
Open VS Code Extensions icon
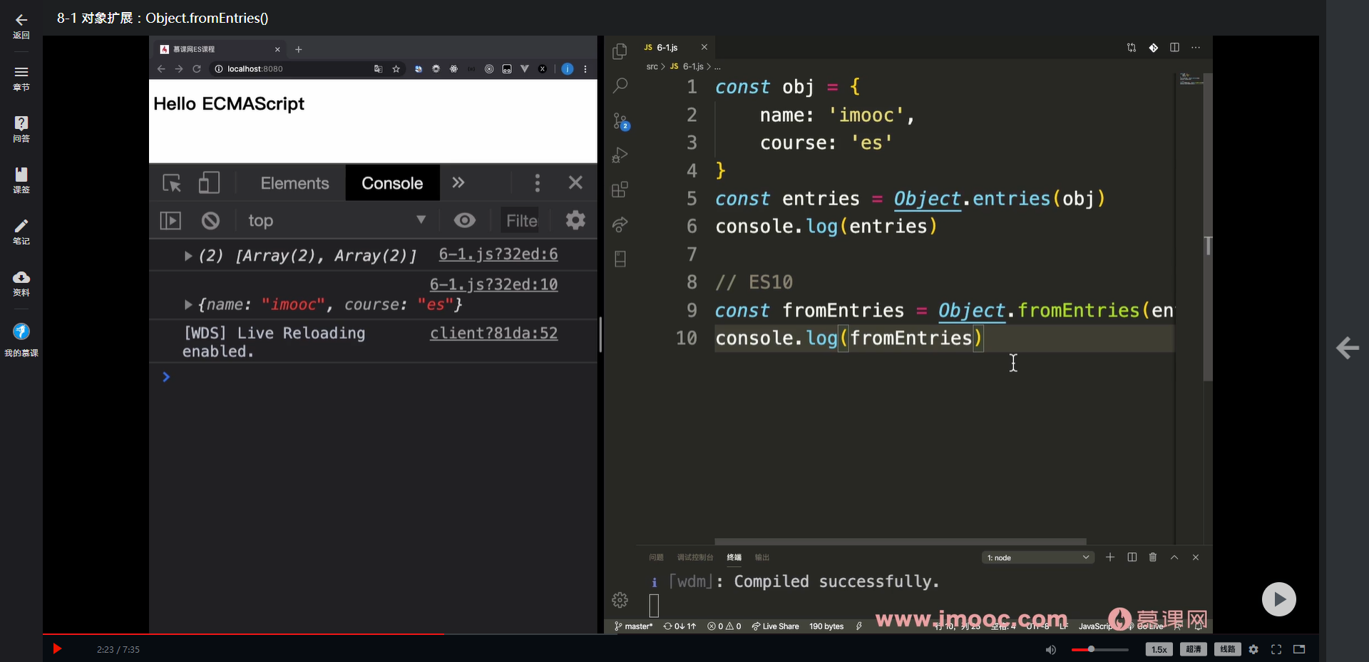[x=620, y=190]
